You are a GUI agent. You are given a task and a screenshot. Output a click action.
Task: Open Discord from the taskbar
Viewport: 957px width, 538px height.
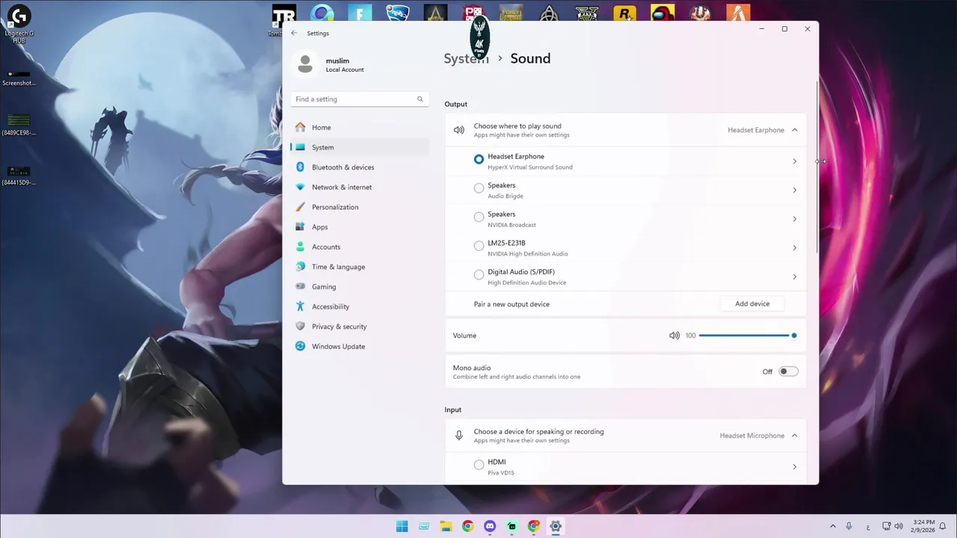click(490, 526)
